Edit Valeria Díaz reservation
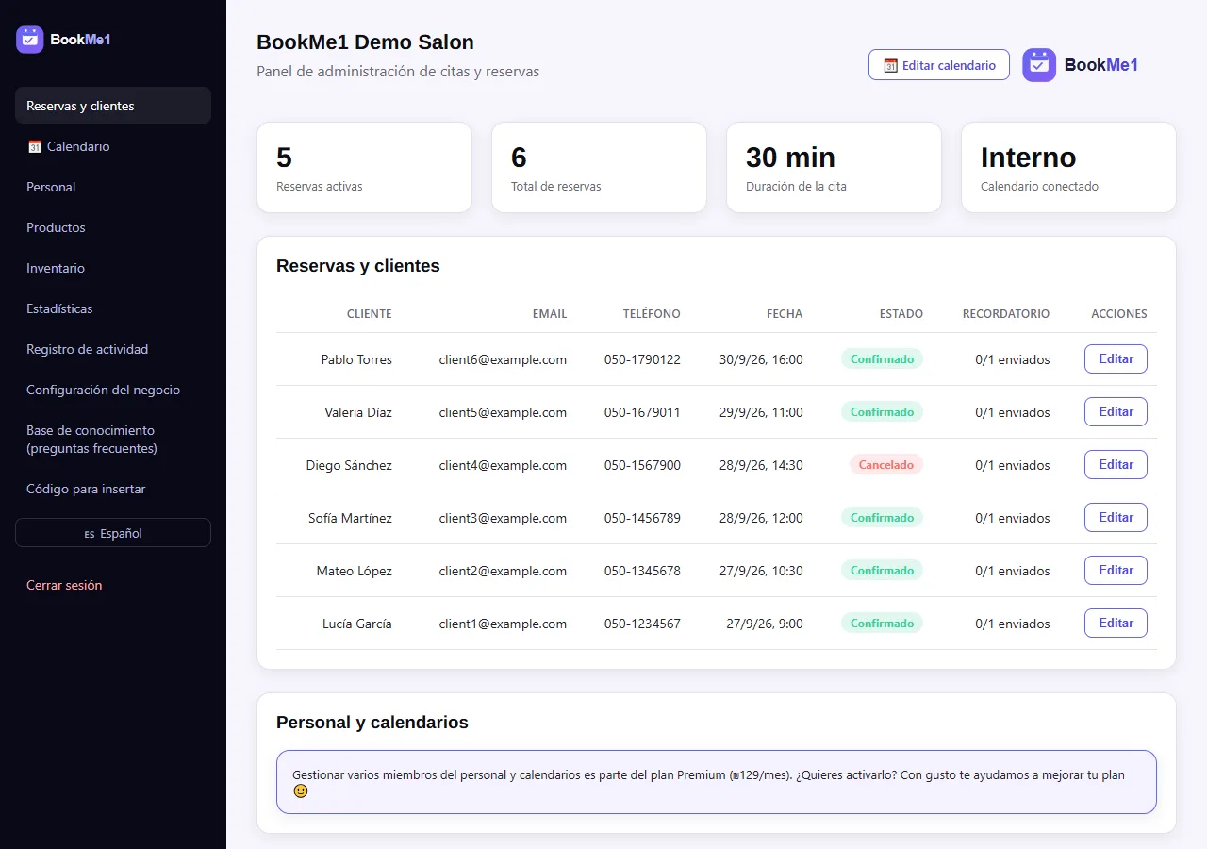The image size is (1207, 849). [x=1116, y=412]
